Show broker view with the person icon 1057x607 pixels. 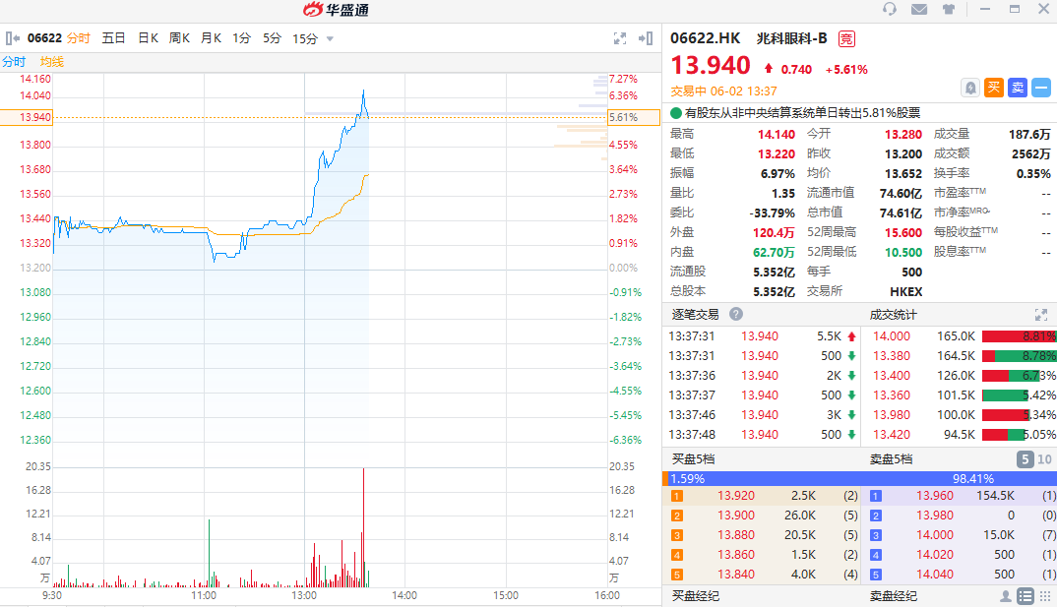point(1005,596)
